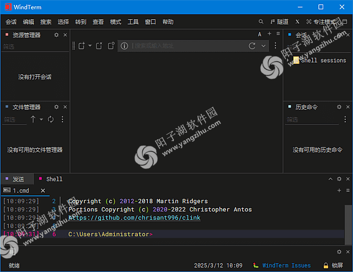Screen dimensions: 353x272
Task: Open the 查看 menu
Action: tap(98, 22)
